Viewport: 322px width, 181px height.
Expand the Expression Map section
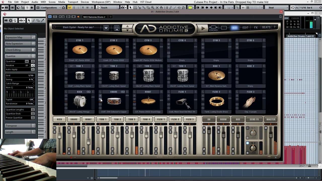tap(20, 37)
